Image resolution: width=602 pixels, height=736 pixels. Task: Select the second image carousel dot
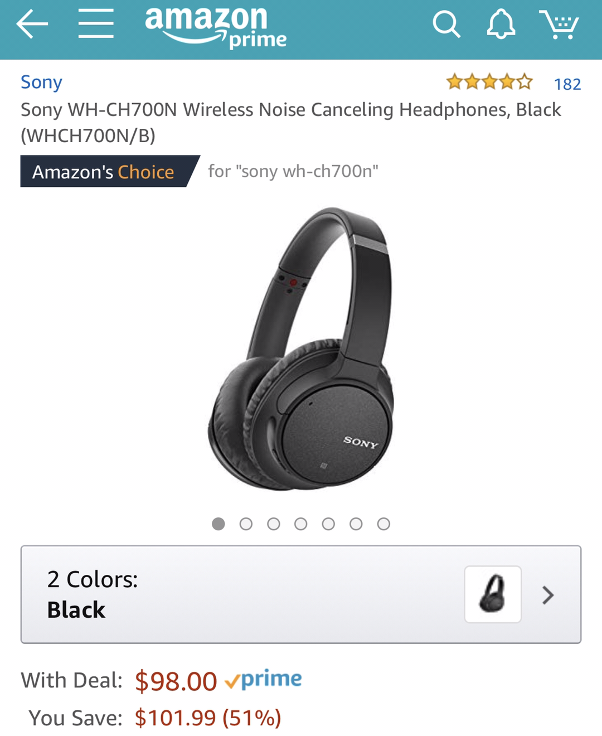(x=246, y=524)
